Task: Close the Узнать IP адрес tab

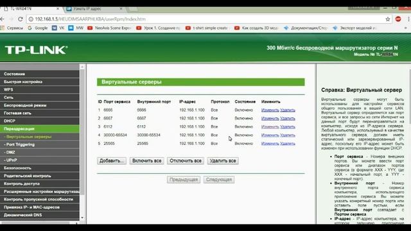Action: 121,8
